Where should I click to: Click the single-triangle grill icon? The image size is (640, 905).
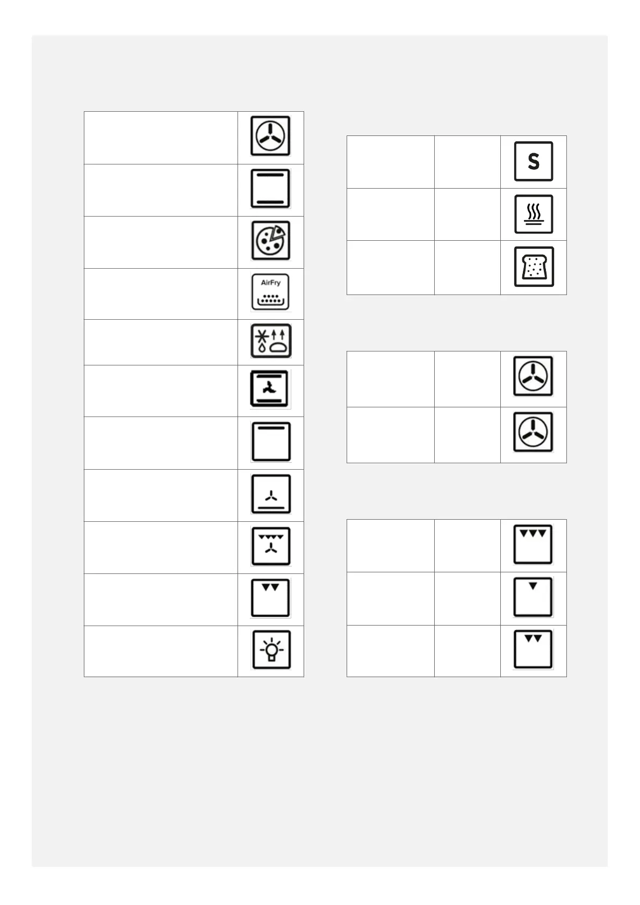pyautogui.click(x=533, y=597)
